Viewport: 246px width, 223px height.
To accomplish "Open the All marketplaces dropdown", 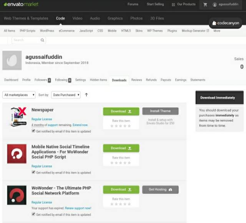I will click(x=19, y=95).
